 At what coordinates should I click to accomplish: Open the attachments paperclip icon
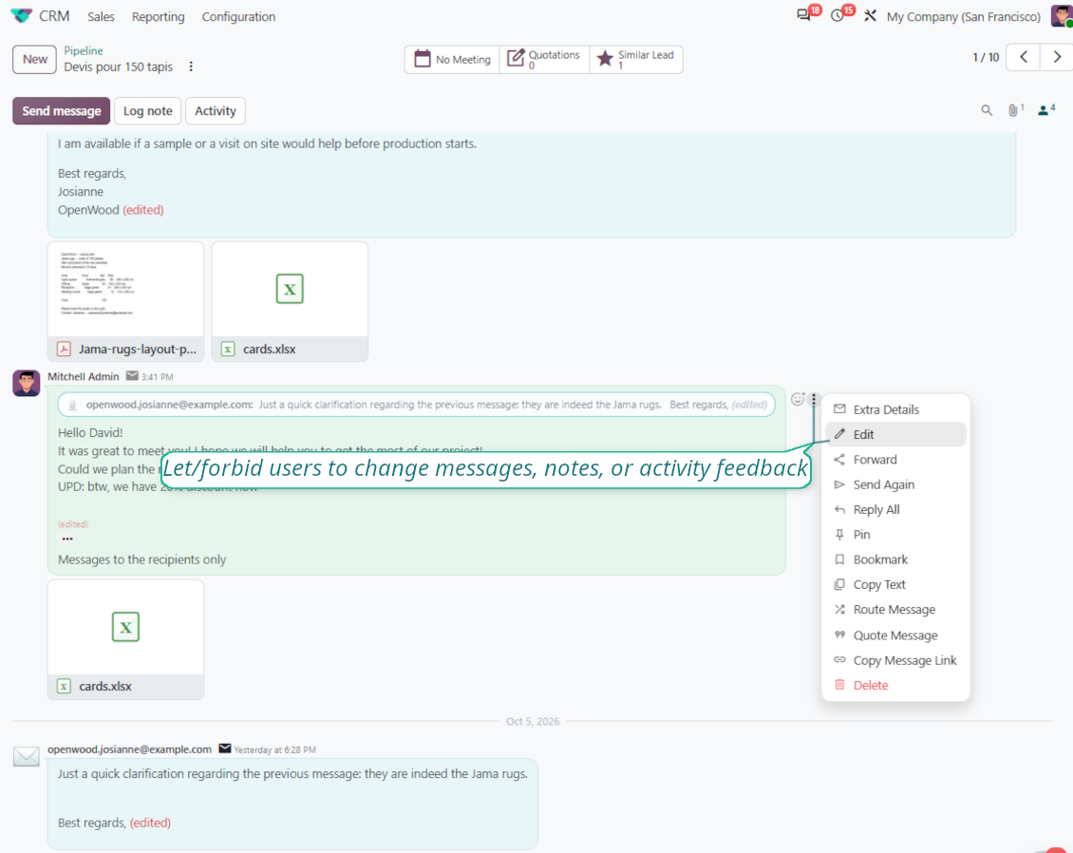click(x=1015, y=110)
